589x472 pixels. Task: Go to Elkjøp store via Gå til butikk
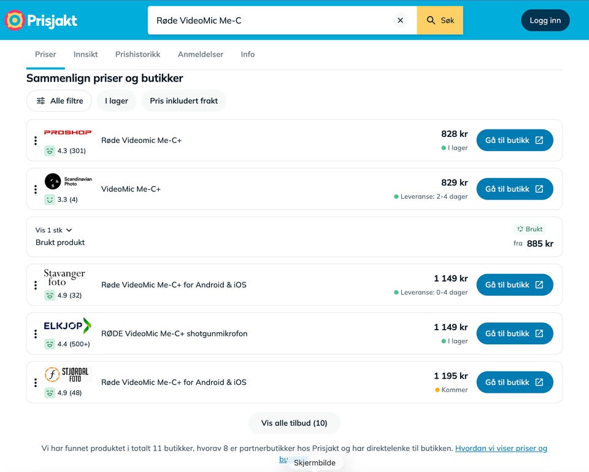[515, 333]
